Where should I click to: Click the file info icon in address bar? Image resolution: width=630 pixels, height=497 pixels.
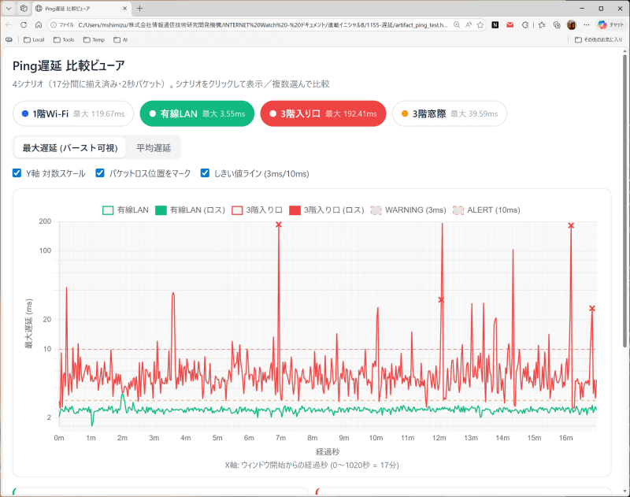(53, 25)
